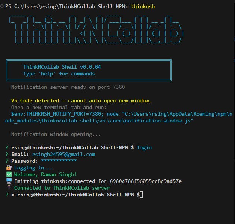This screenshot has height=224, width=235.
Task: Click the green checkmark beside Welcome
Action: 9,174
